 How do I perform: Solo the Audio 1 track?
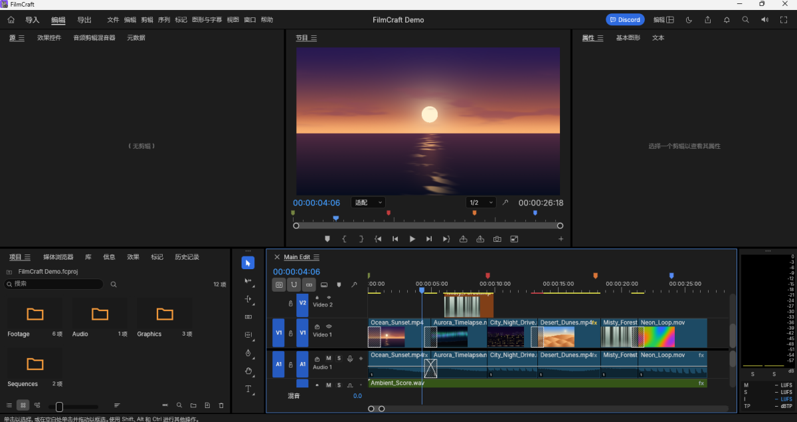coord(339,358)
